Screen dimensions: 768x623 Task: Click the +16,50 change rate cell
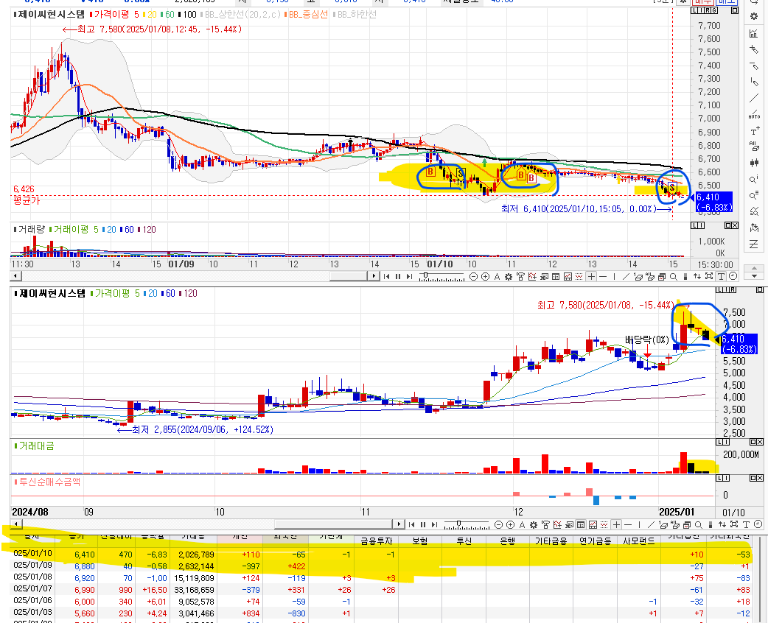tap(154, 590)
